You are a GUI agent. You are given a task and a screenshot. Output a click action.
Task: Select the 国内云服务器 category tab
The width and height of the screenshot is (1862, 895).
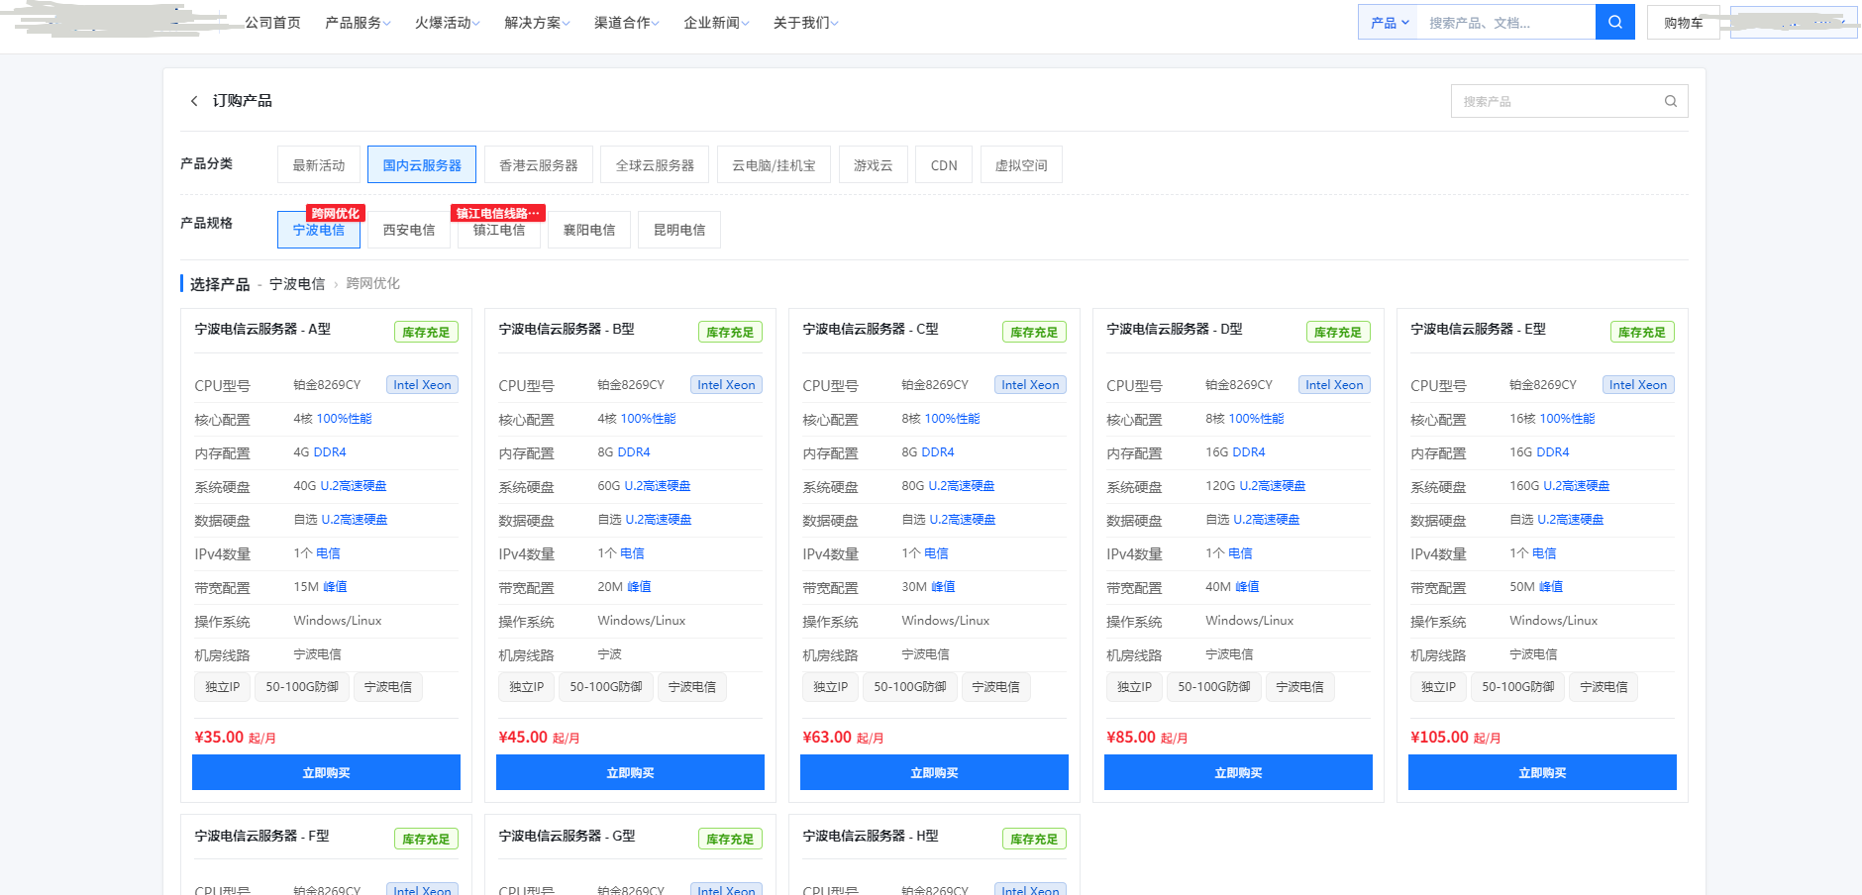pos(422,165)
